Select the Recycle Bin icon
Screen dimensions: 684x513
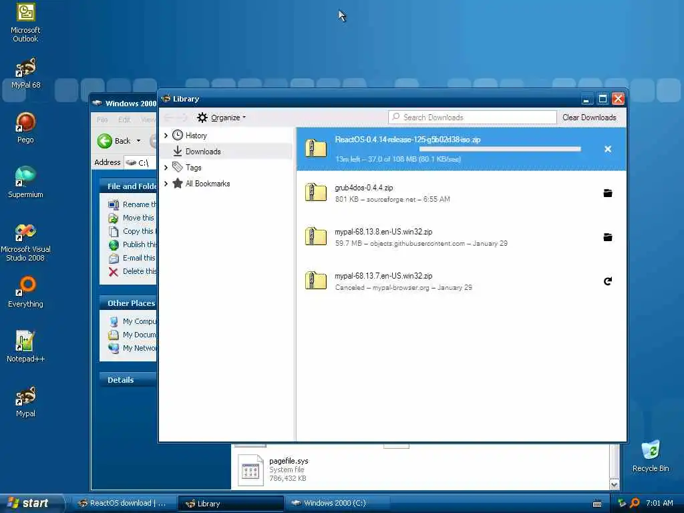point(651,456)
